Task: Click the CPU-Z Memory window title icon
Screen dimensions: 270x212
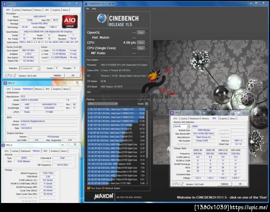Action: click(3, 145)
